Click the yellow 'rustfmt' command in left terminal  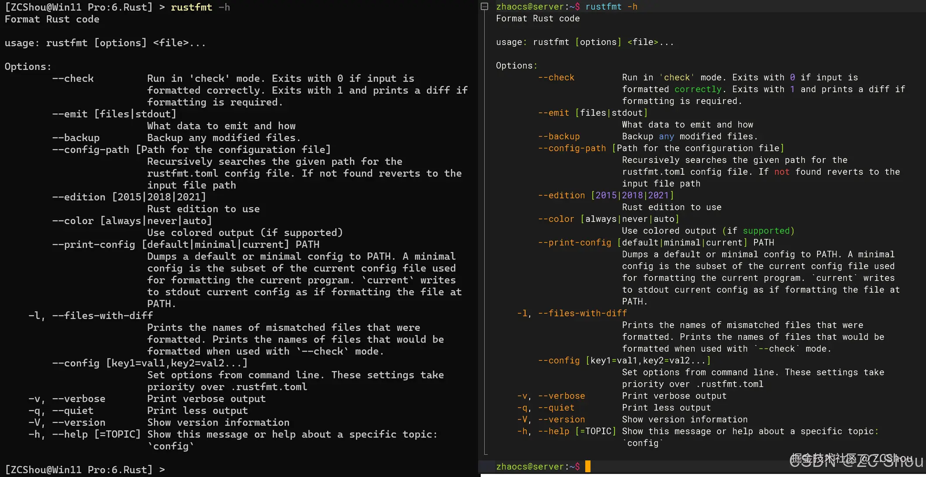click(191, 7)
